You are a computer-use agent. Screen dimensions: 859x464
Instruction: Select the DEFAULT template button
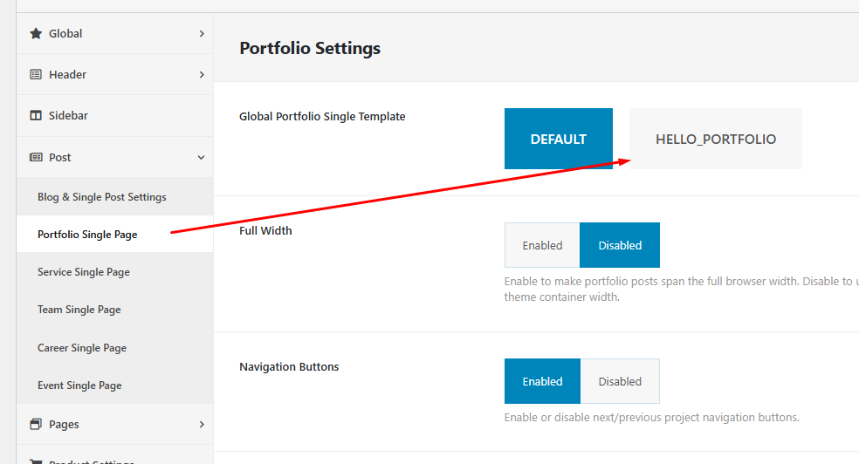coord(559,139)
